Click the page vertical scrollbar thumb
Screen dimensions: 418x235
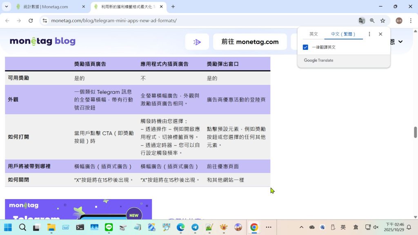[x=416, y=132]
